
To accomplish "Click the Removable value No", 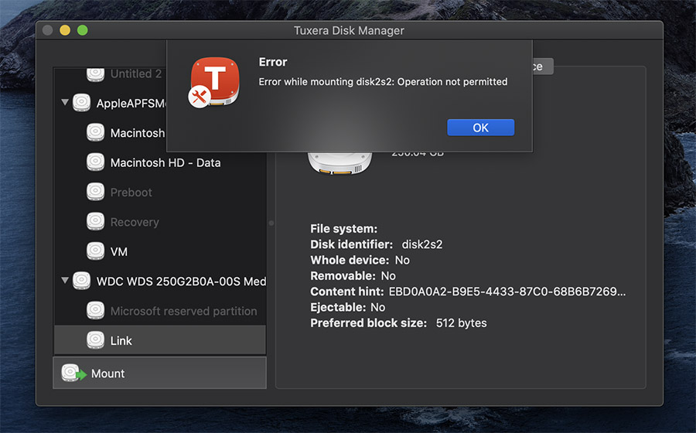I will coord(388,276).
